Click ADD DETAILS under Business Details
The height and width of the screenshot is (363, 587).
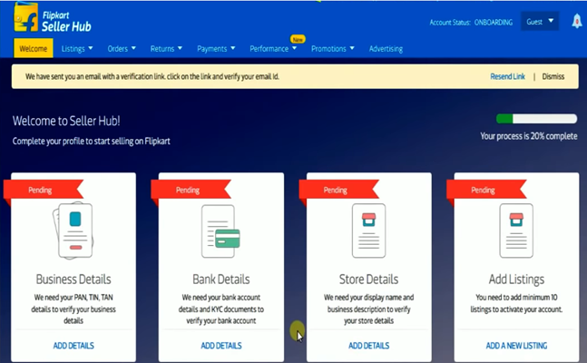pos(73,346)
